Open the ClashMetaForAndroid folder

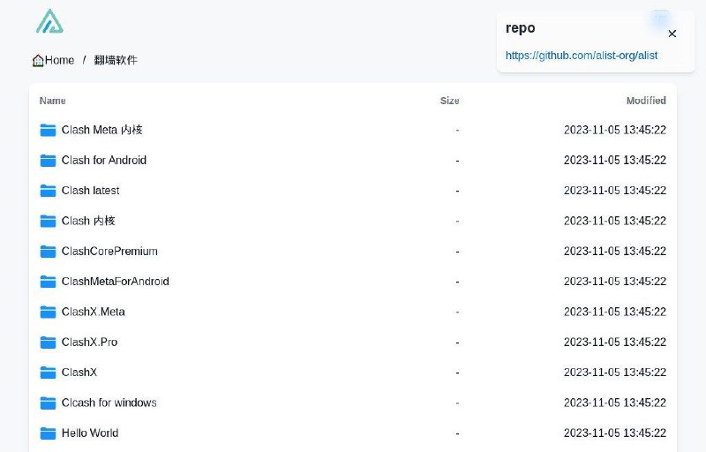click(115, 282)
